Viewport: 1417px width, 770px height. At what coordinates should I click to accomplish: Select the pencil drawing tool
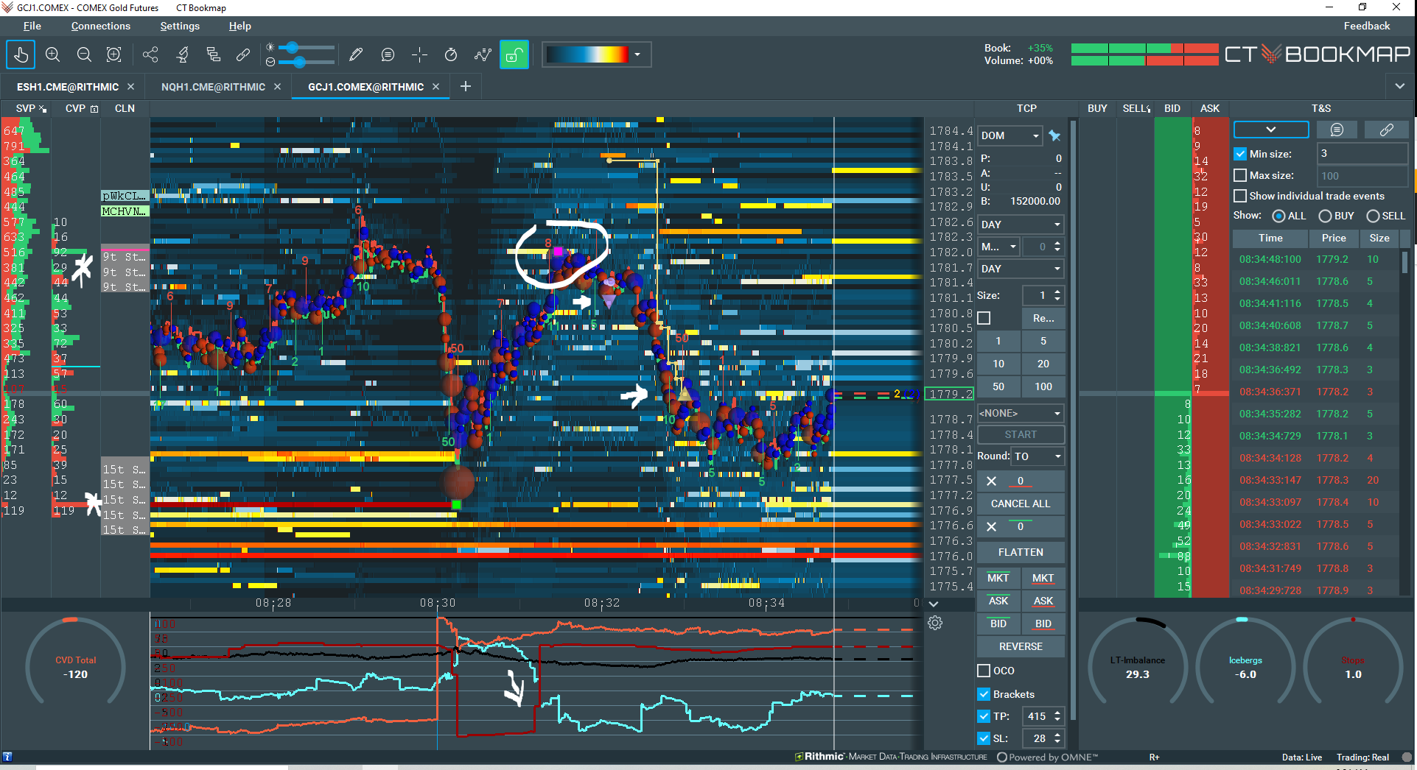pyautogui.click(x=356, y=54)
